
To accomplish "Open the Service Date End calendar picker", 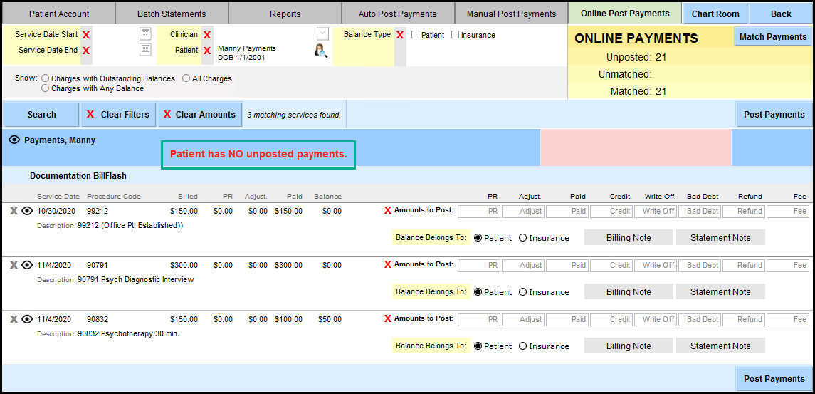I will click(x=145, y=49).
